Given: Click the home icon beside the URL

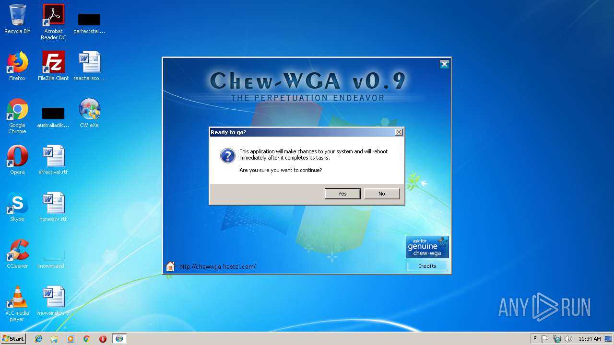Looking at the screenshot, I should [170, 266].
